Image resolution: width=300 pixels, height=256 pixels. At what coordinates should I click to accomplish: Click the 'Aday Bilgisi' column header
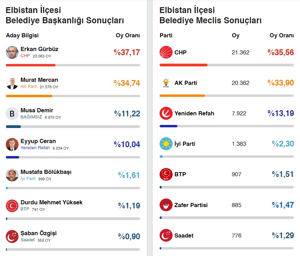coord(22,36)
